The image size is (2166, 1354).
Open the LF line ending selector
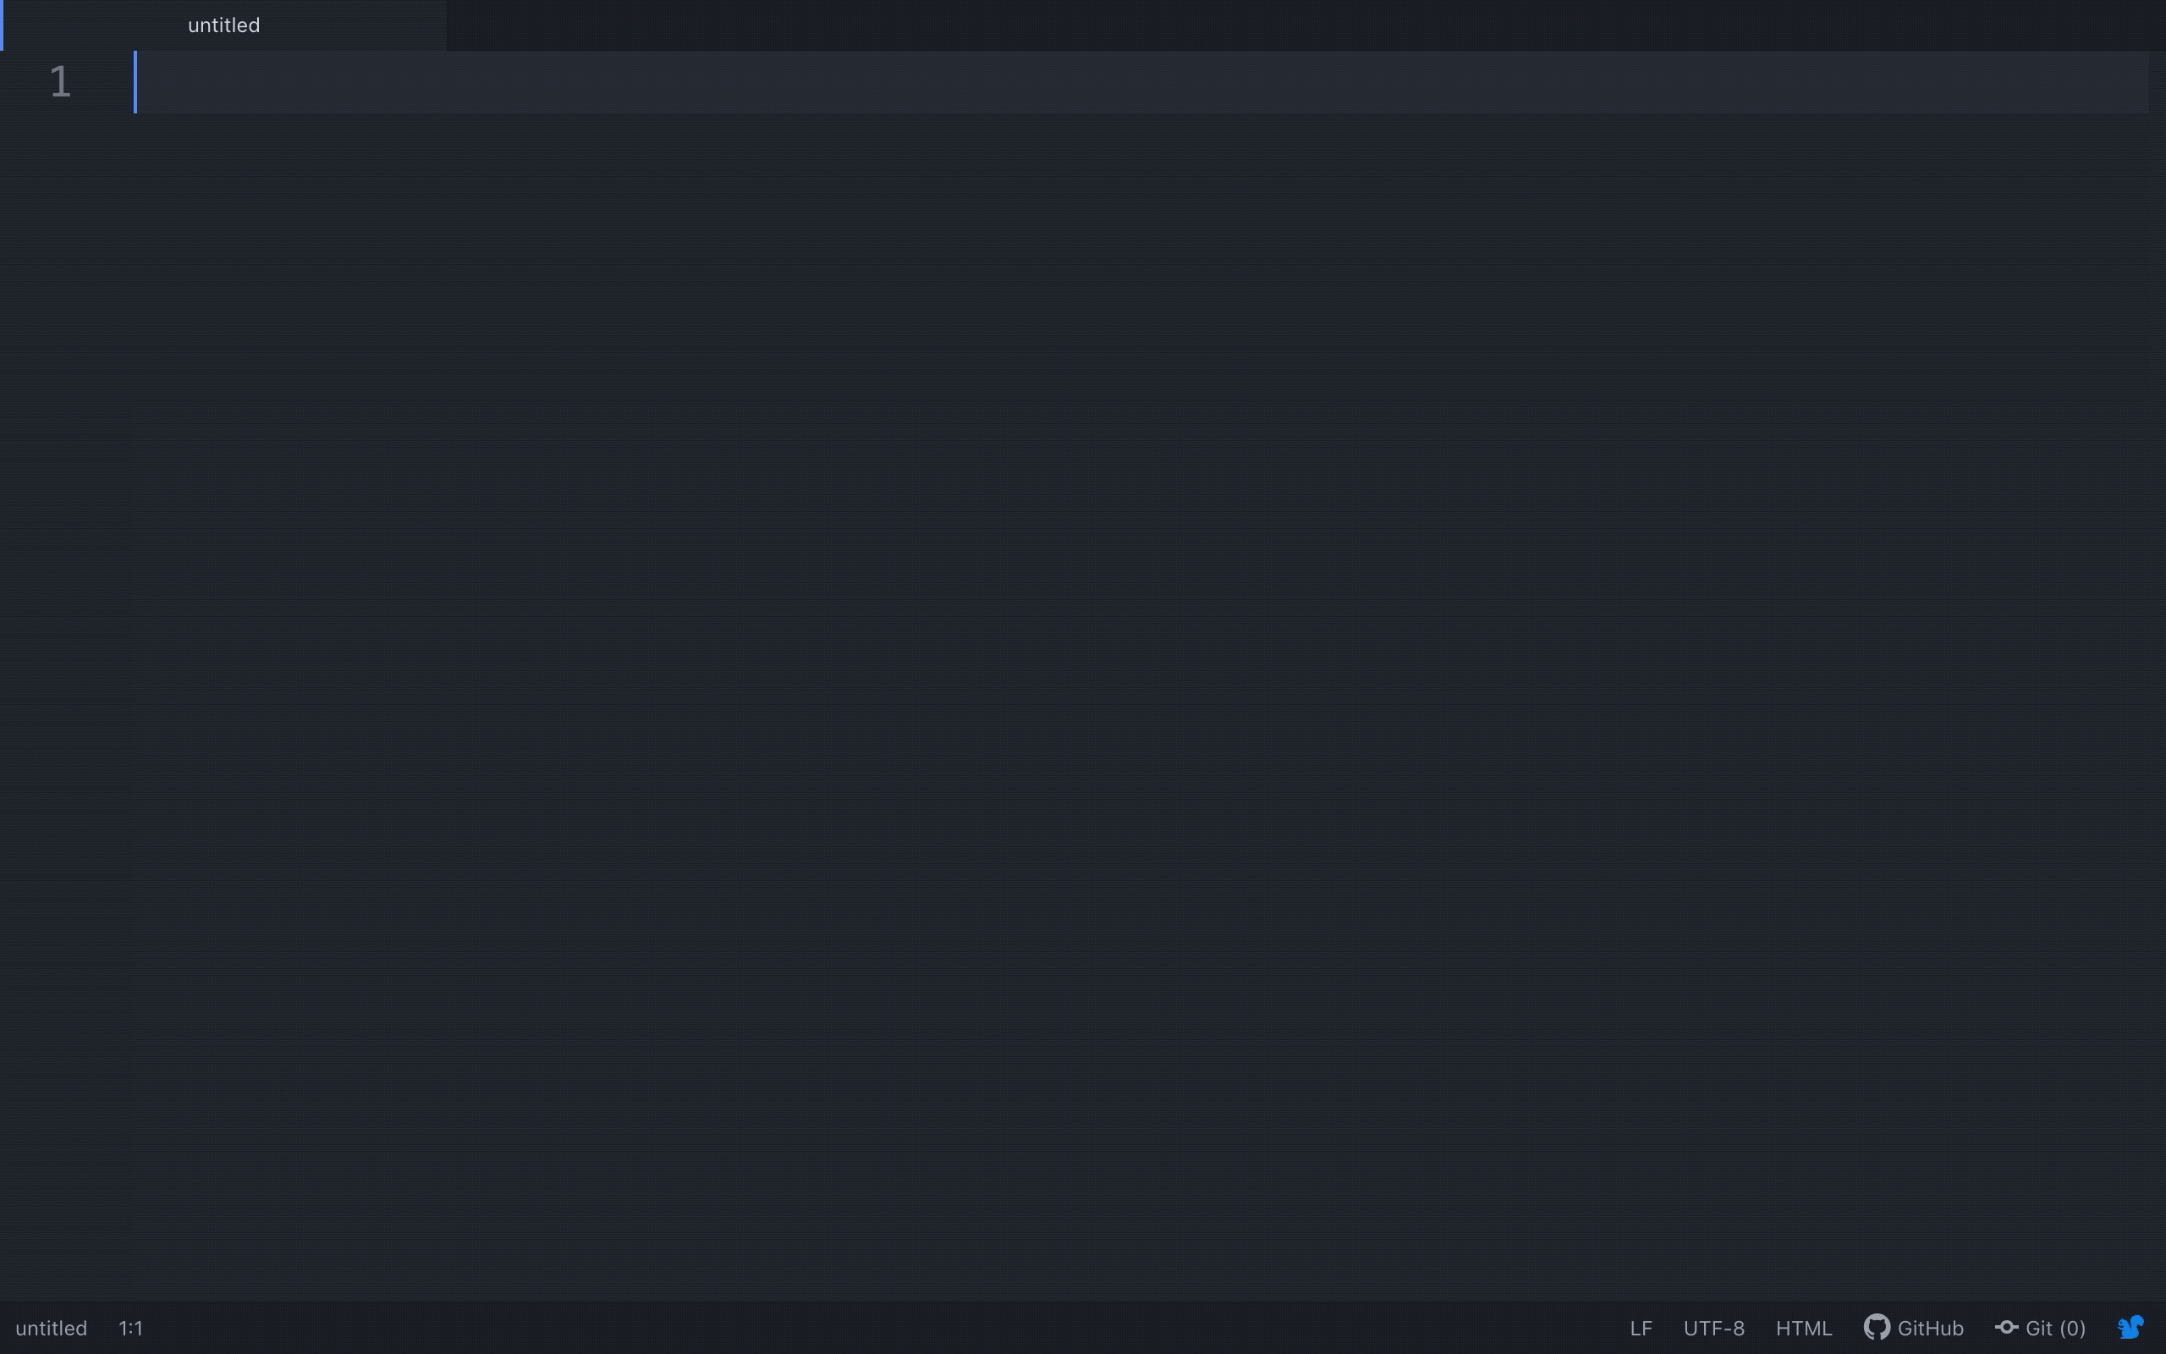pyautogui.click(x=1641, y=1328)
